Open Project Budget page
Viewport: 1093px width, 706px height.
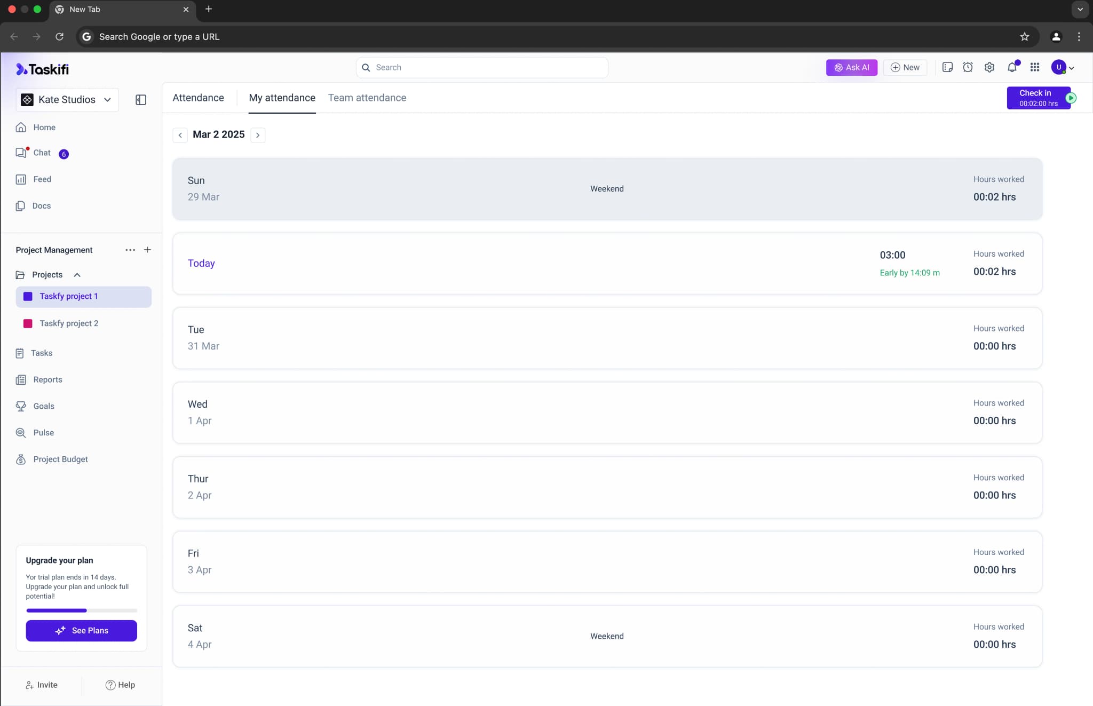coord(60,459)
